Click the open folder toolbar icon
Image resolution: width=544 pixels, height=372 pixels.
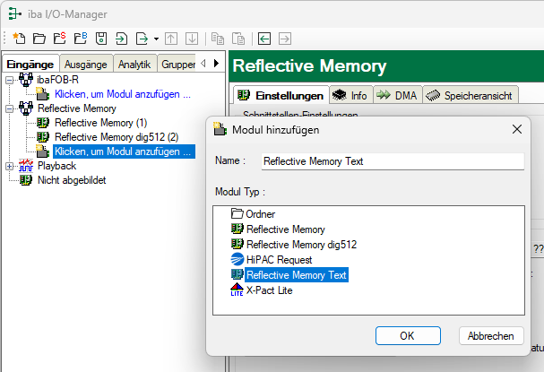click(39, 39)
